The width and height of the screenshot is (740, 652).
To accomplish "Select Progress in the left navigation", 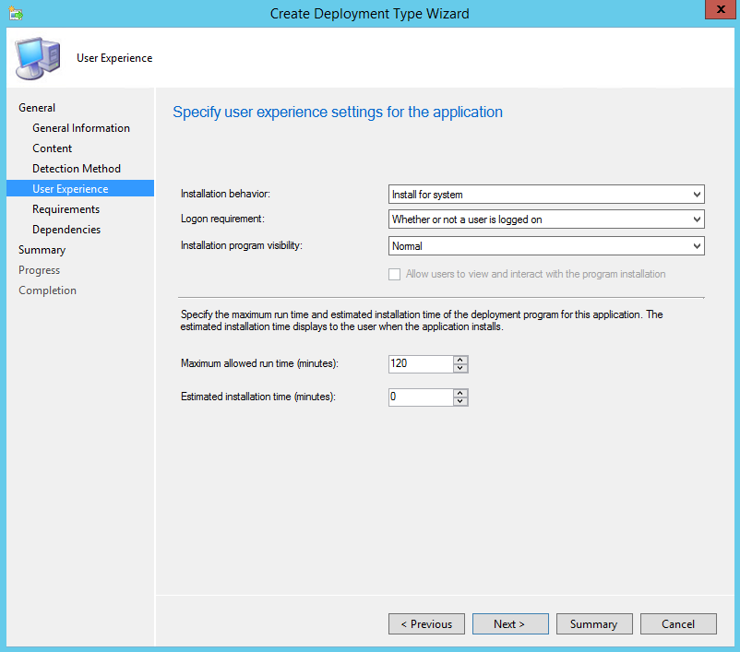I will 39,270.
